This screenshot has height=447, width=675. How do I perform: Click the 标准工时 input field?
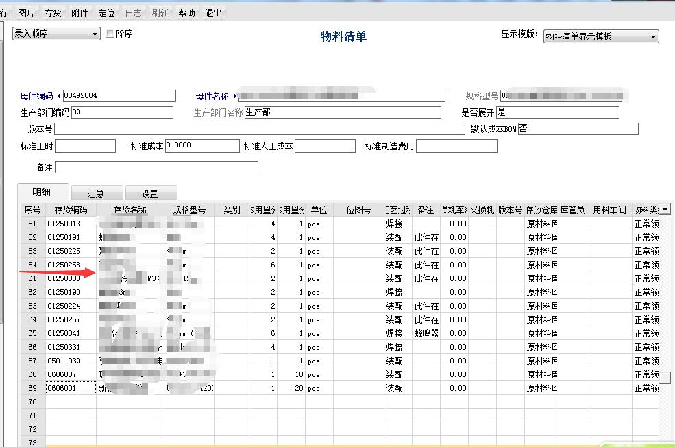click(85, 146)
